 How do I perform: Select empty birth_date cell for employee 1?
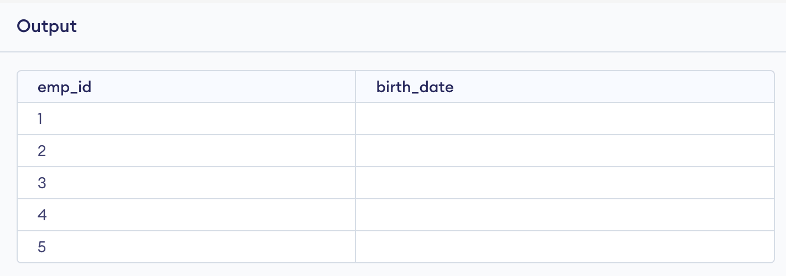coord(564,119)
